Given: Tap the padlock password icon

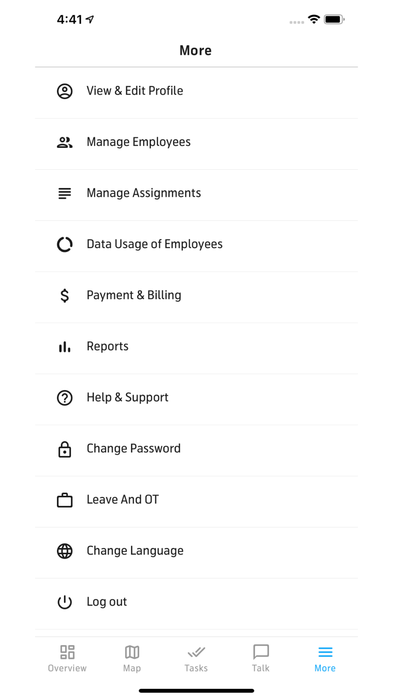Looking at the screenshot, I should pos(65,449).
